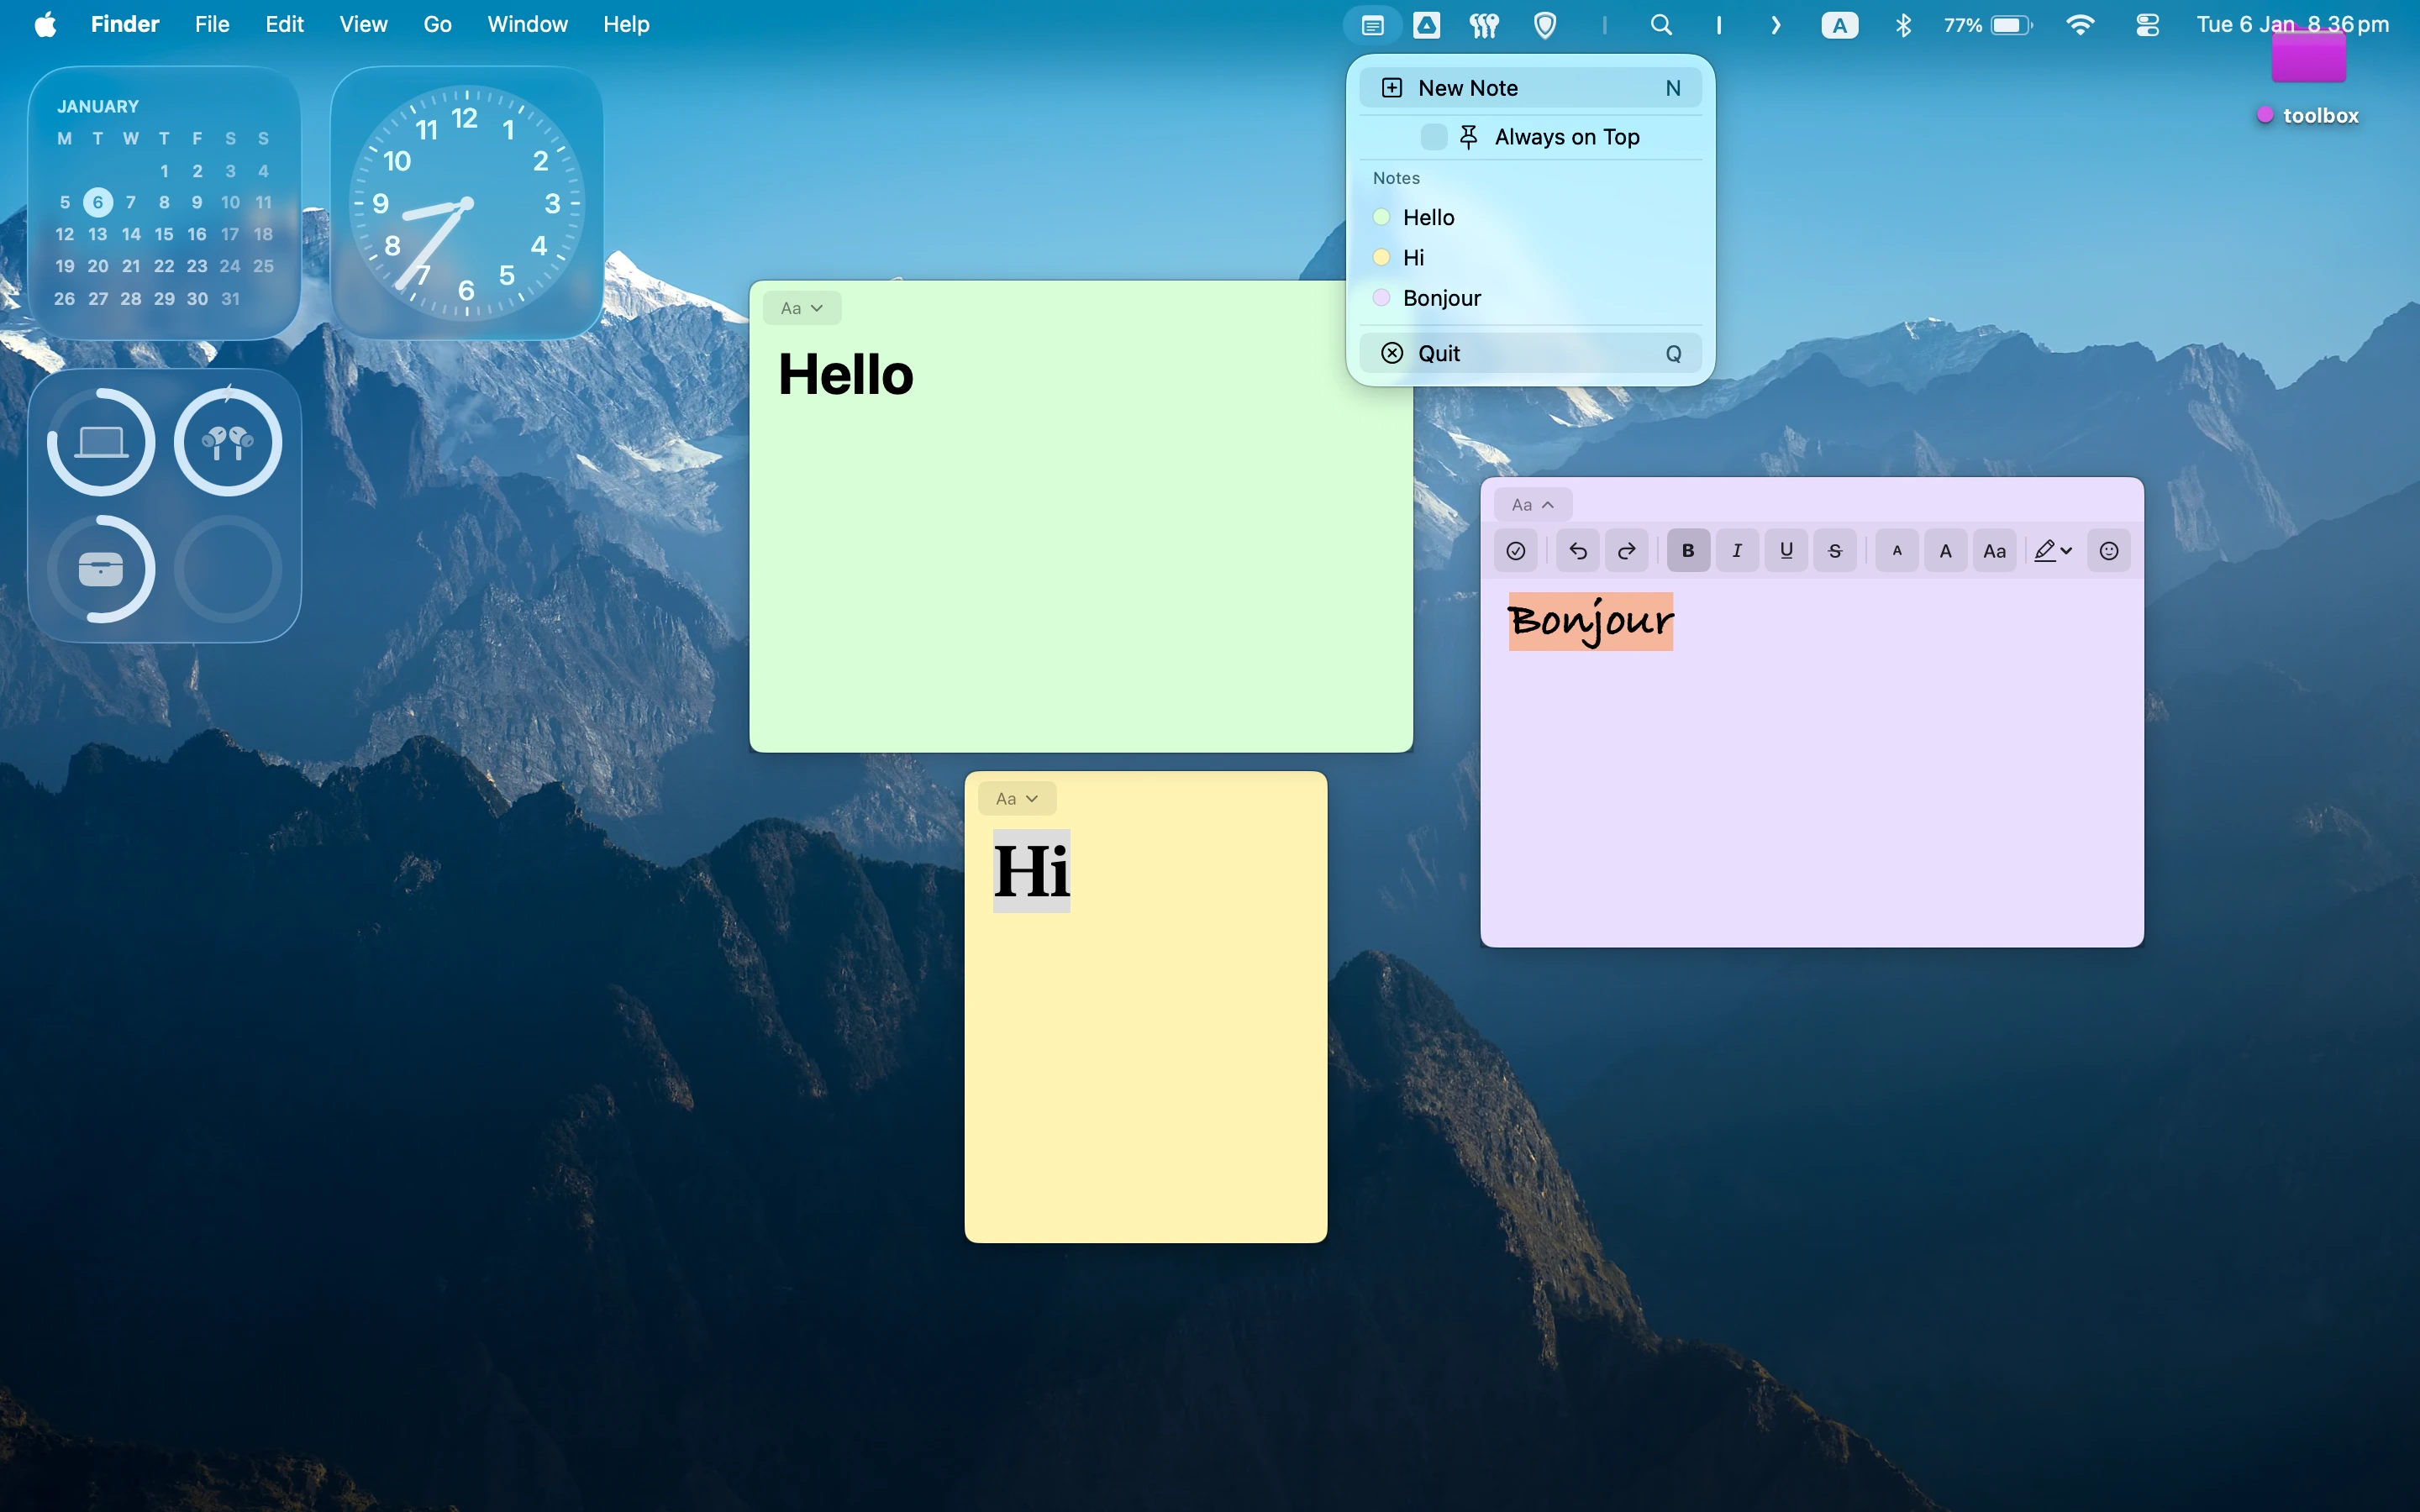Undo the last edit in the Bonjour note
Image resolution: width=2420 pixels, height=1512 pixels.
(x=1578, y=550)
